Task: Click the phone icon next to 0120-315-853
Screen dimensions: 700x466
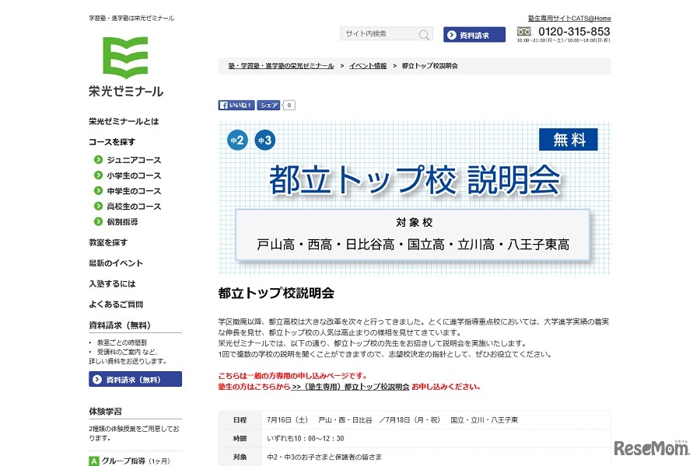Action: coord(525,32)
